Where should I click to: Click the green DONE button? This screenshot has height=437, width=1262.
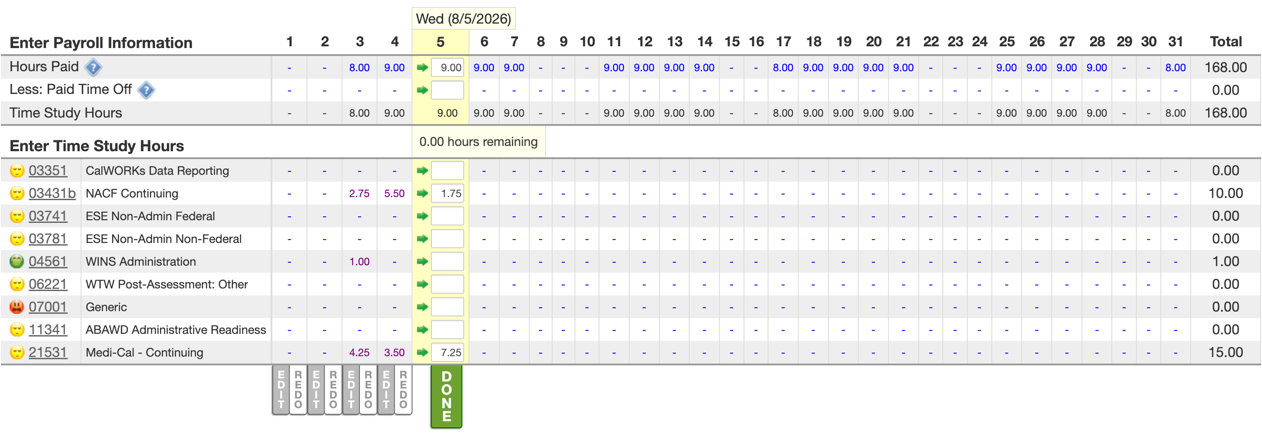[x=446, y=396]
